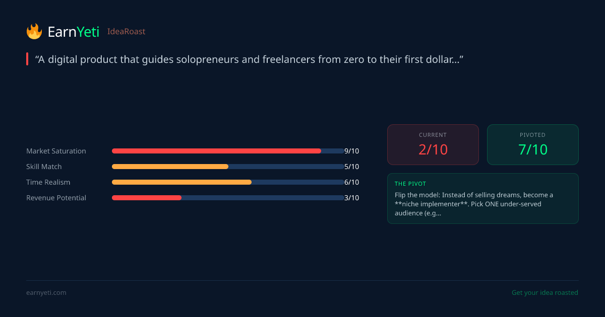Open The Pivot suggestion card
Image resolution: width=605 pixels, height=317 pixels.
(x=482, y=199)
